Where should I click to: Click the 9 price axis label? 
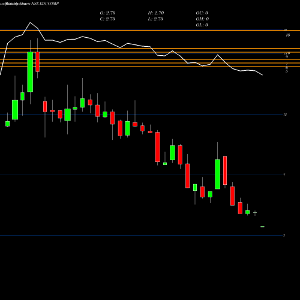coord(287,57)
